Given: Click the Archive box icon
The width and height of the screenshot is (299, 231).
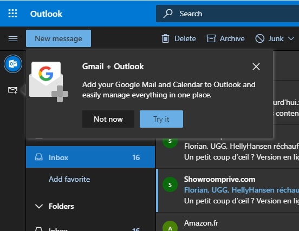Looking at the screenshot, I should (x=211, y=38).
